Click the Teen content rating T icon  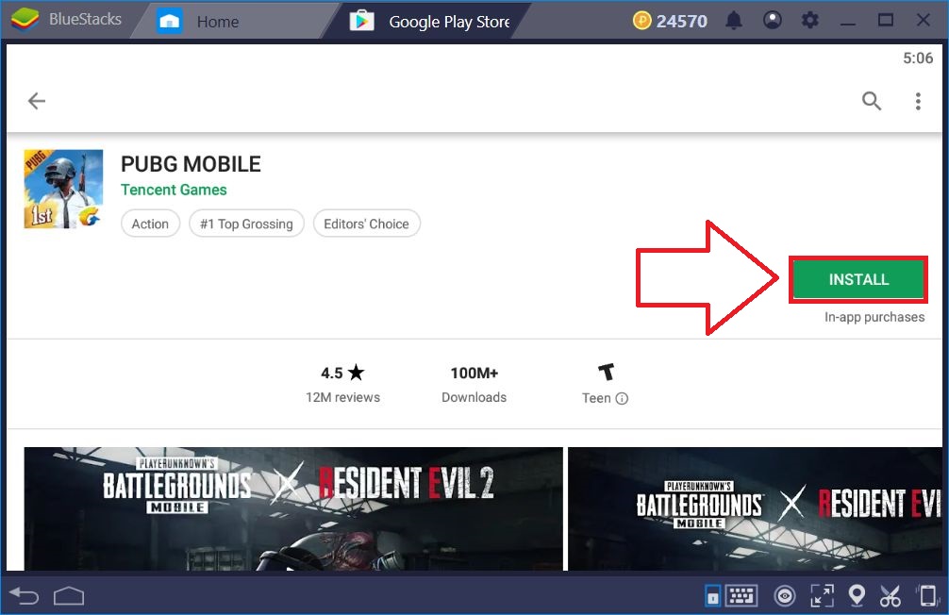tap(606, 372)
